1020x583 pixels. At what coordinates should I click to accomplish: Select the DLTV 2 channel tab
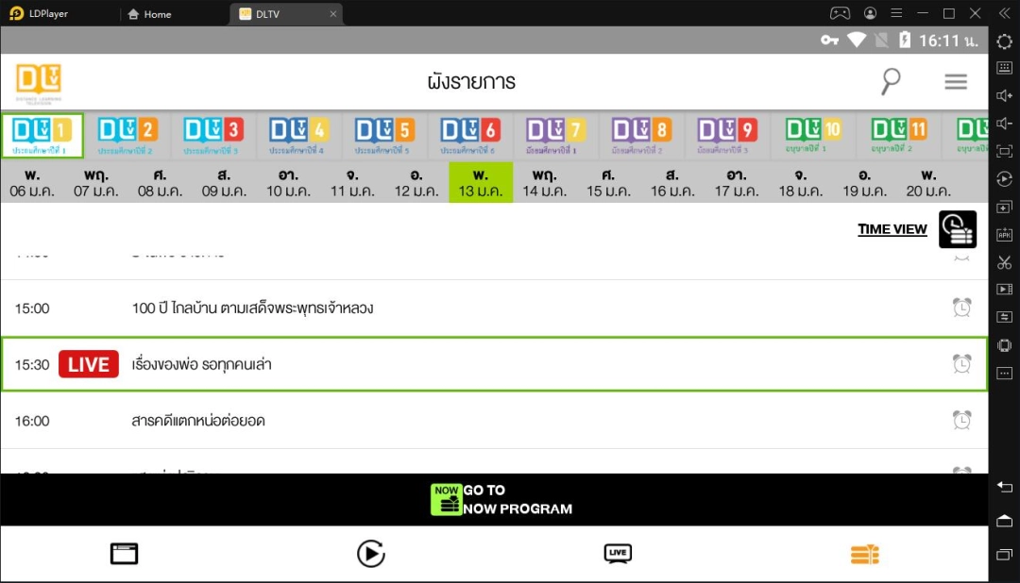coord(127,133)
